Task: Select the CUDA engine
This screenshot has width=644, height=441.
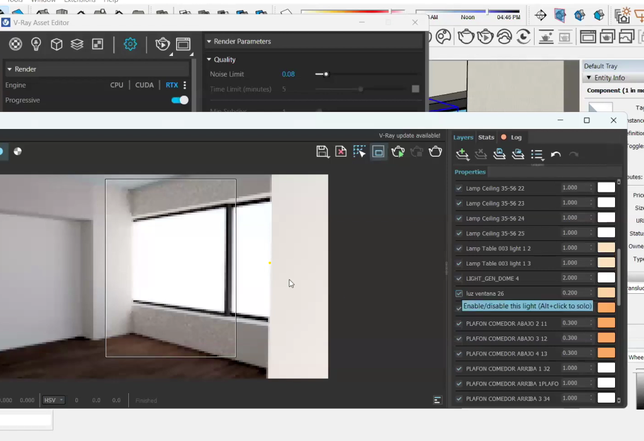Action: point(144,85)
